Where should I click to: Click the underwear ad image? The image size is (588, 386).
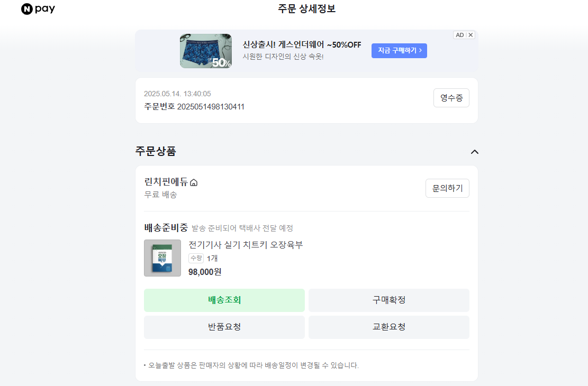pyautogui.click(x=206, y=51)
